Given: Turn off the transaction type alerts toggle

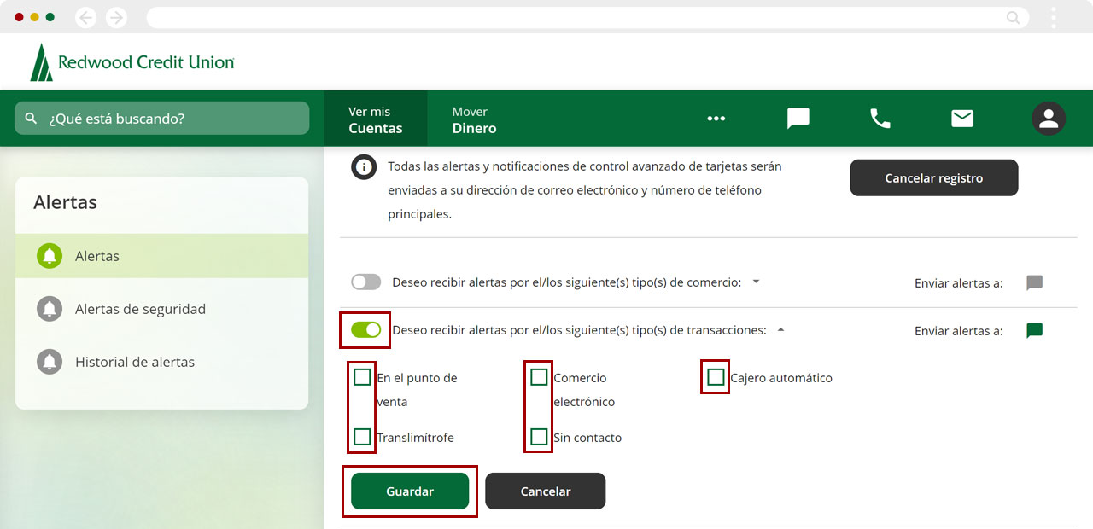Looking at the screenshot, I should pyautogui.click(x=365, y=330).
